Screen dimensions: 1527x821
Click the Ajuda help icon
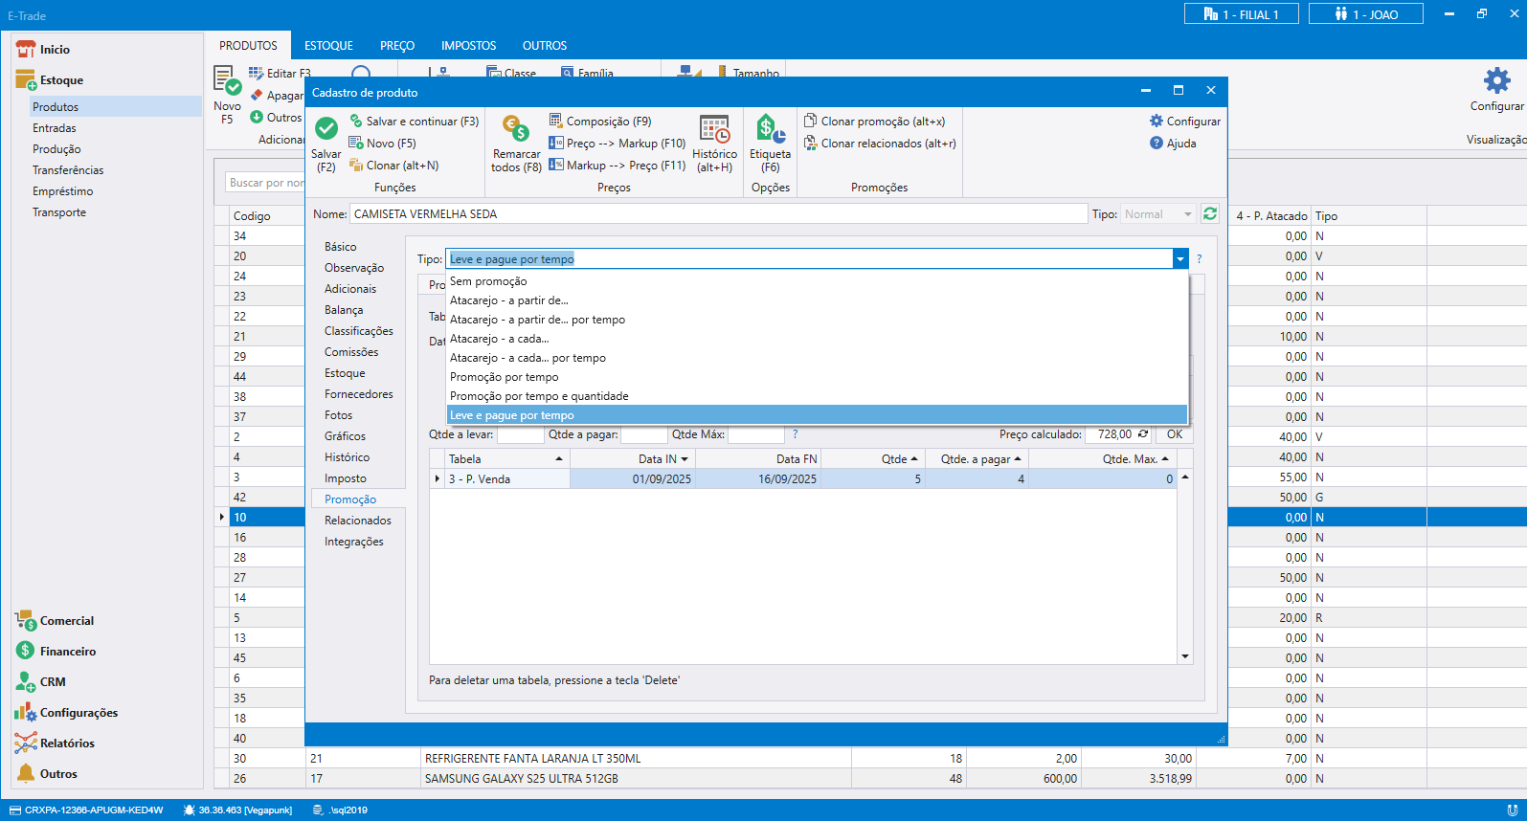click(1156, 144)
